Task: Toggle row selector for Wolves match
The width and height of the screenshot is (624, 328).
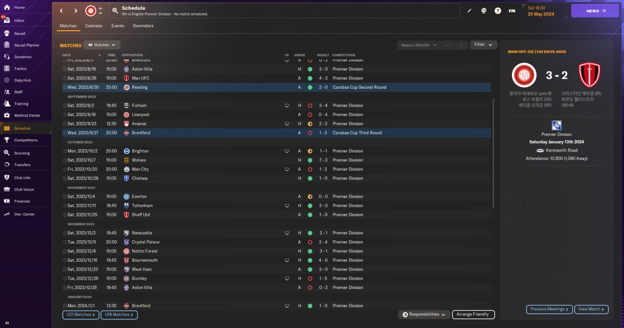Action: tap(65, 160)
